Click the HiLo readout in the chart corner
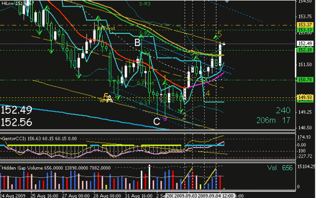 click(x=18, y=3)
